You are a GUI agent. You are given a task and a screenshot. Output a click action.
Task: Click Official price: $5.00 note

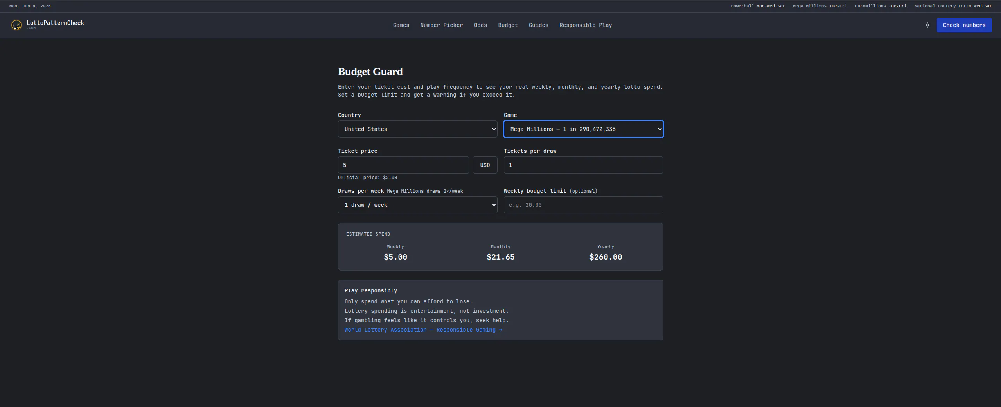[367, 178]
